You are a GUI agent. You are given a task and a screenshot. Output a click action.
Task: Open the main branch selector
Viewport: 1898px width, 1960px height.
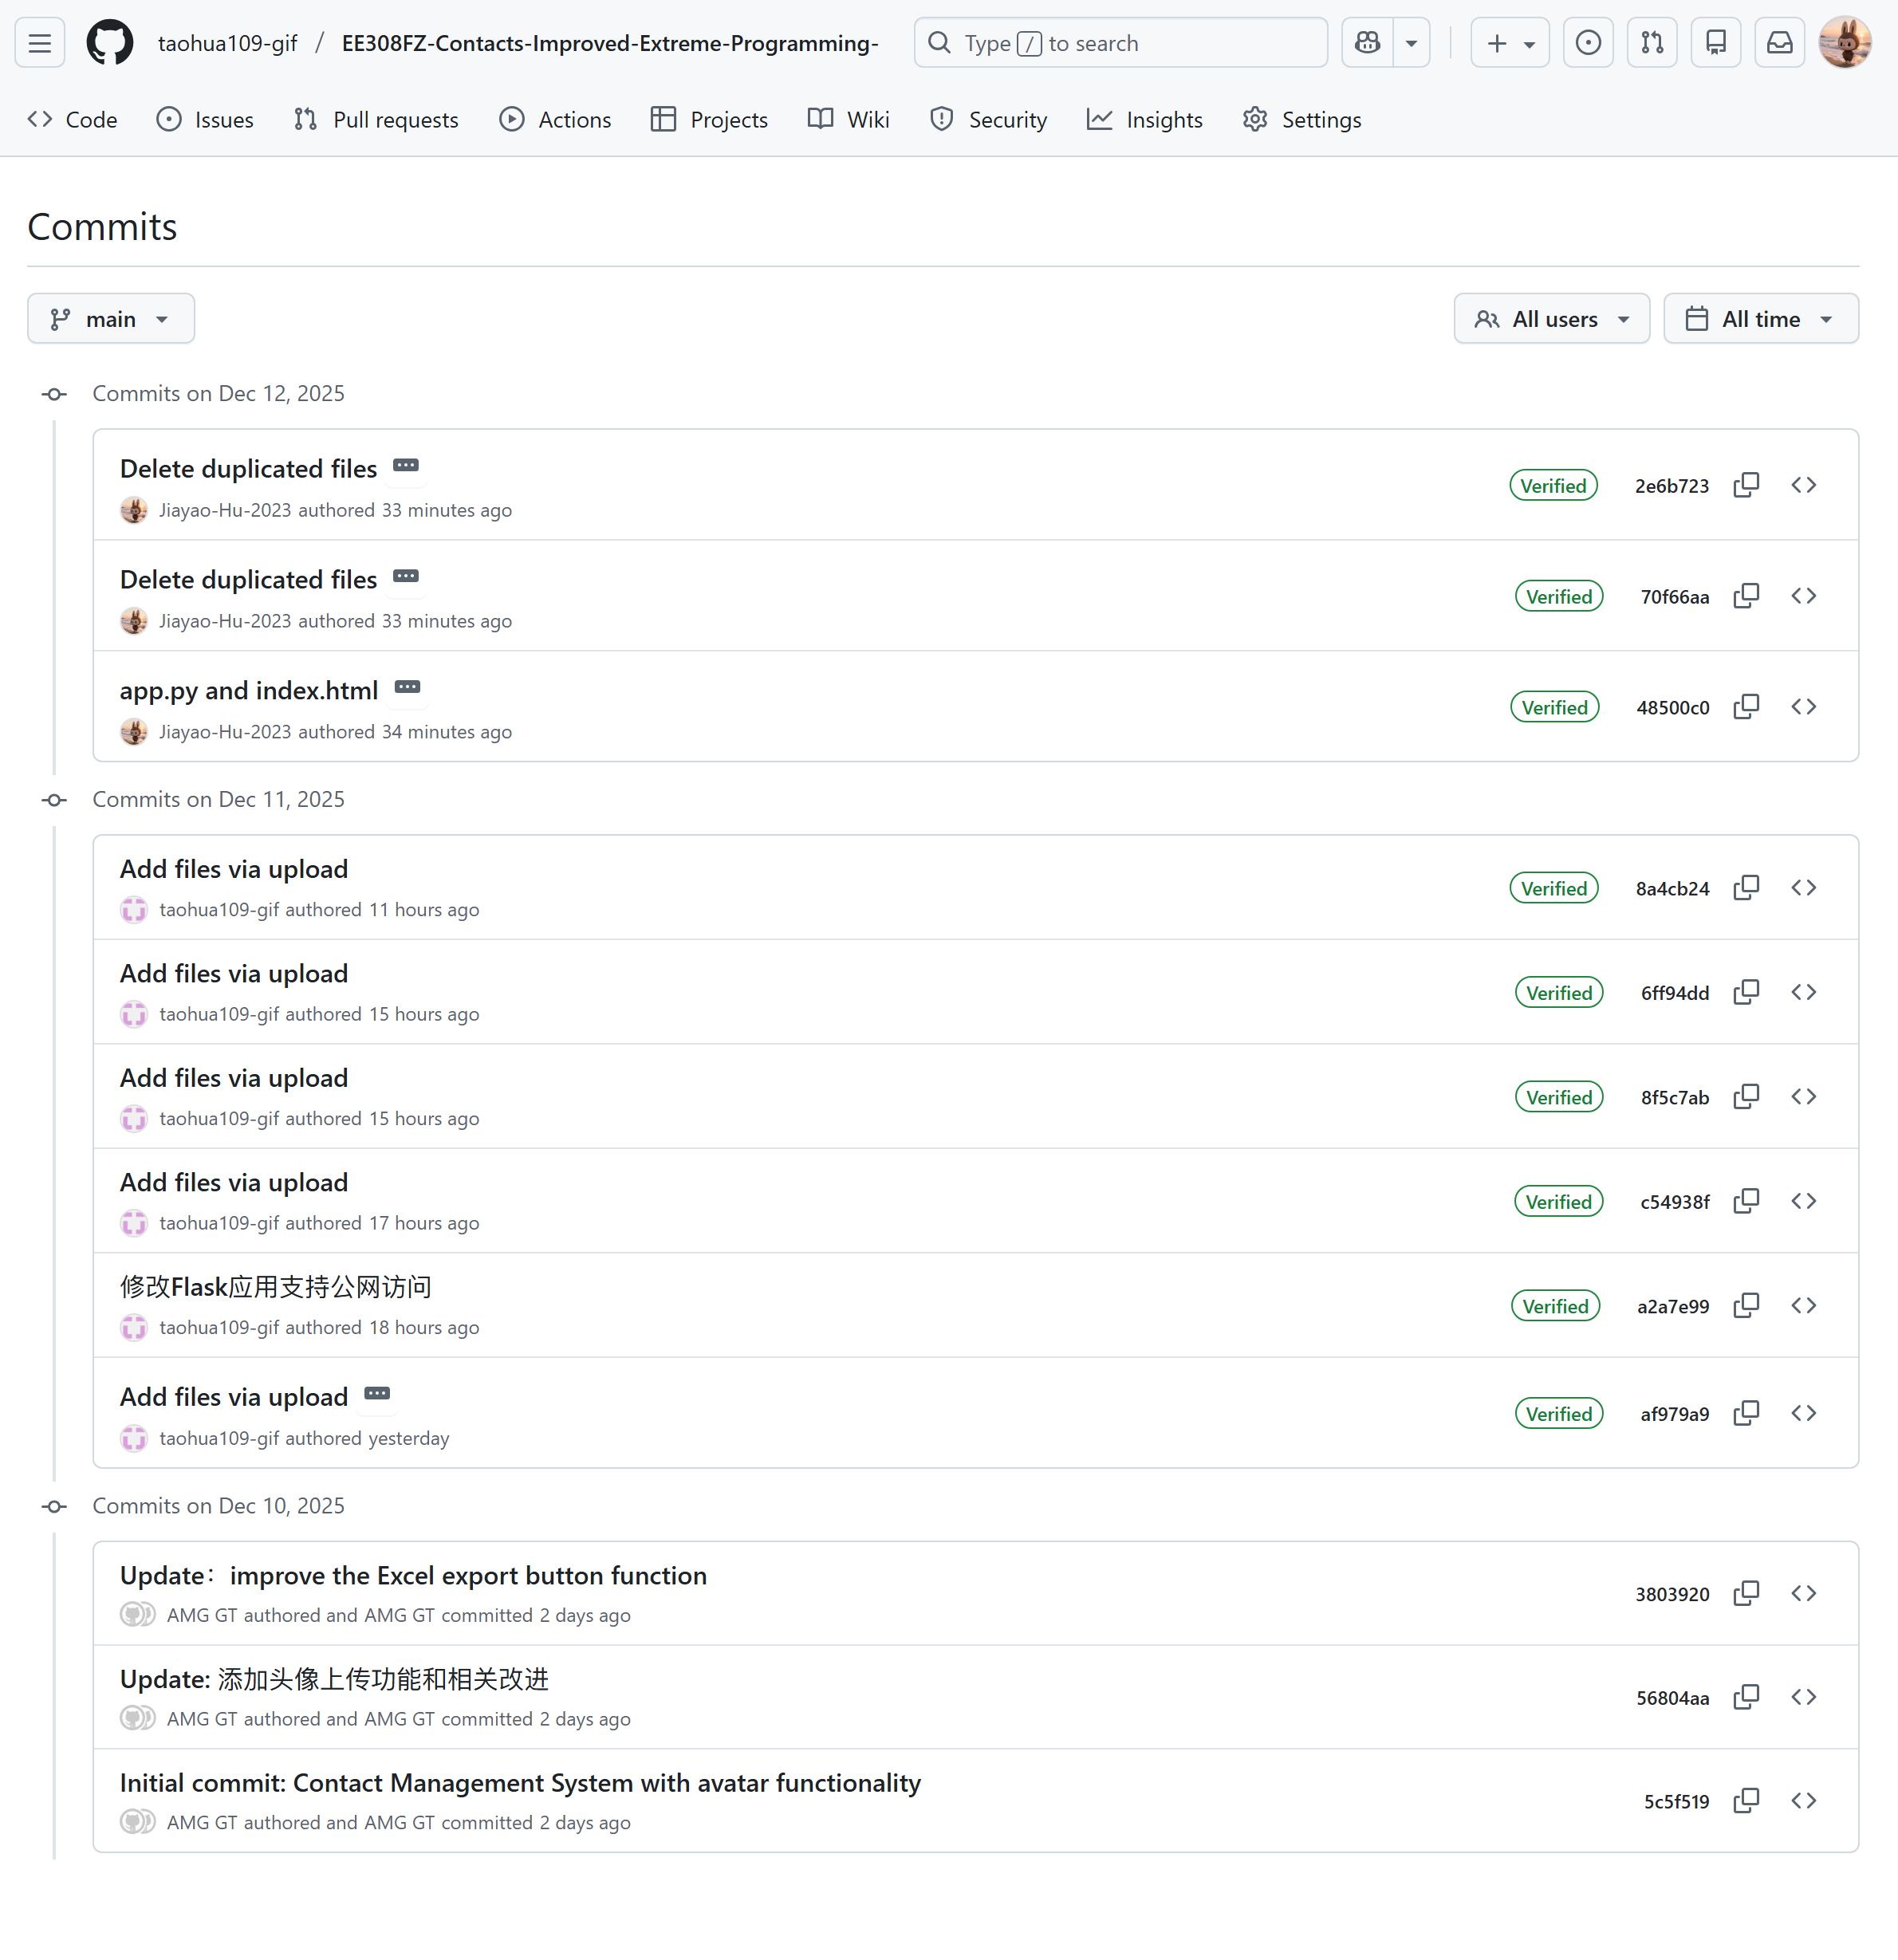(110, 318)
